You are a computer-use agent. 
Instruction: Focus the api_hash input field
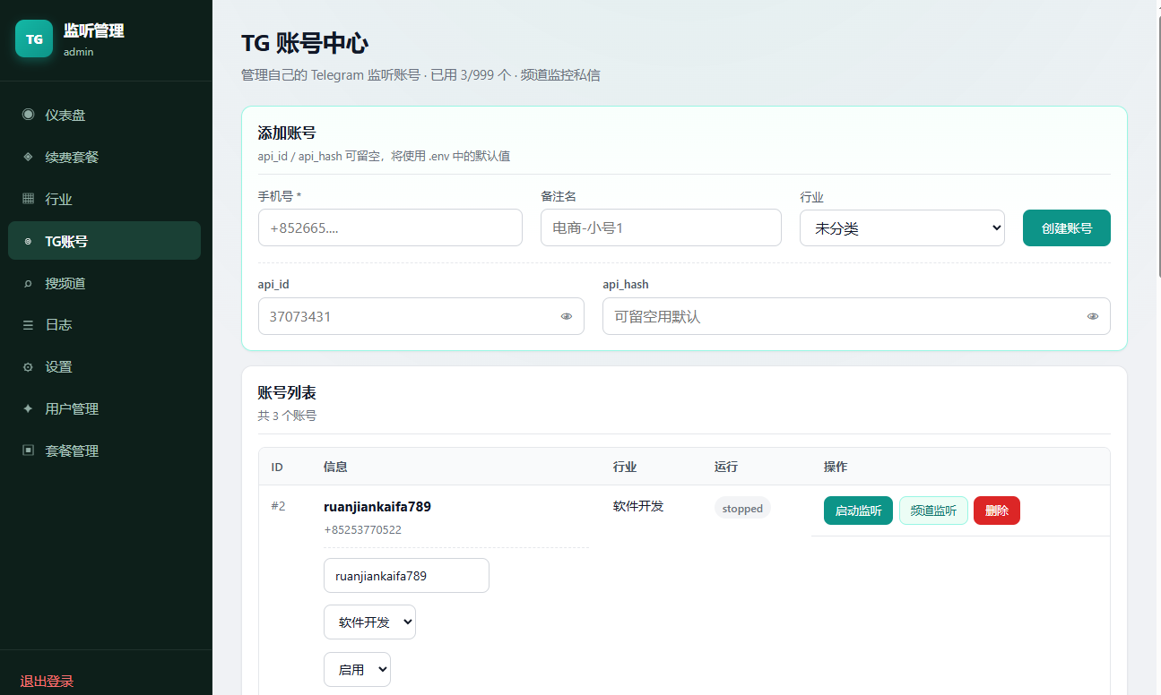tap(856, 316)
